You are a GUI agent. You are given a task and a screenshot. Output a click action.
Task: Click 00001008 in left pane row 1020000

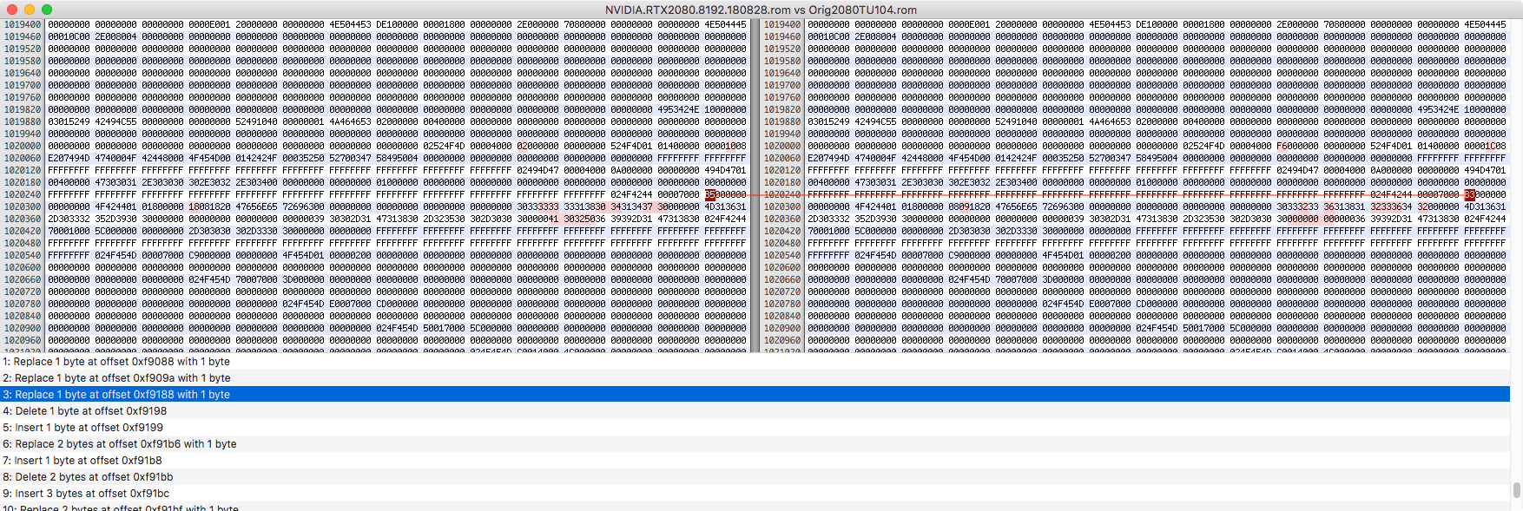(x=725, y=146)
